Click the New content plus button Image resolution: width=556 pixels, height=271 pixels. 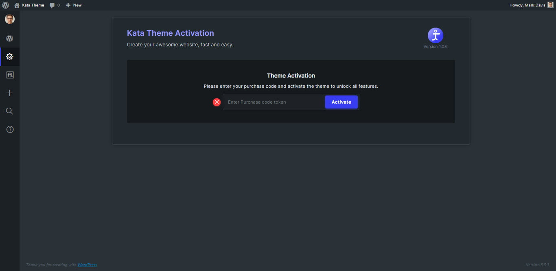[x=74, y=5]
